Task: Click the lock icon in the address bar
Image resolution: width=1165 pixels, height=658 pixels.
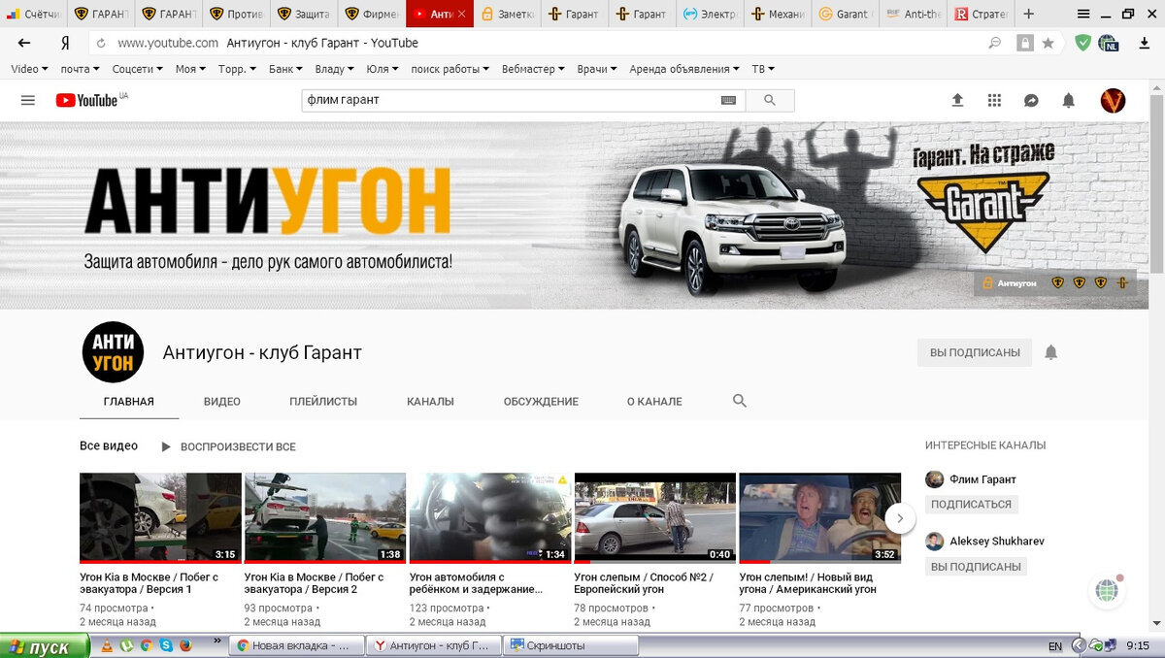Action: pos(1024,43)
